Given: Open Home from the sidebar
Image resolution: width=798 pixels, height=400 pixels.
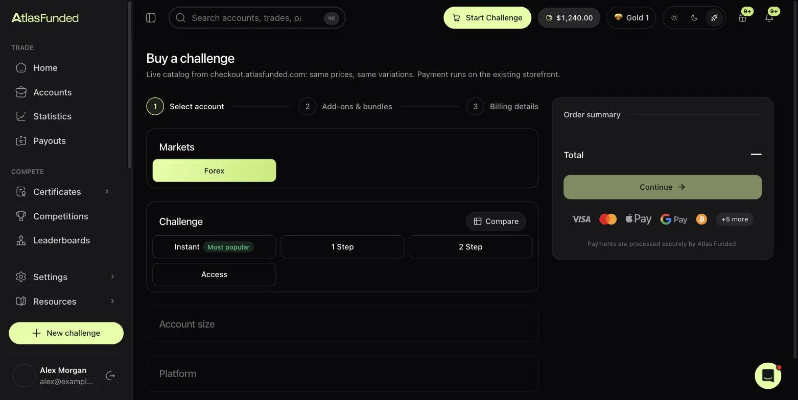Looking at the screenshot, I should 66,68.
